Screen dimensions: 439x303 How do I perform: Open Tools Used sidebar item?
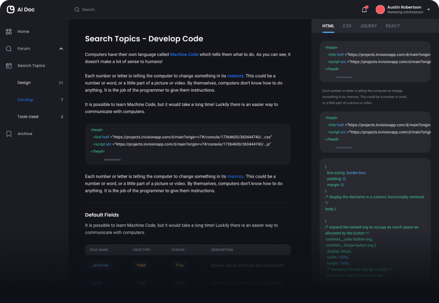click(28, 117)
